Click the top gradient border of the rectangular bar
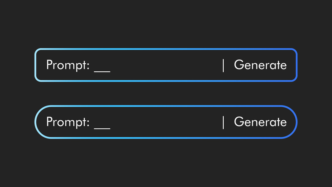Image resolution: width=332 pixels, height=187 pixels. point(166,49)
